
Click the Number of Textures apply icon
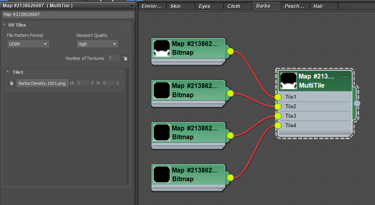(x=125, y=58)
